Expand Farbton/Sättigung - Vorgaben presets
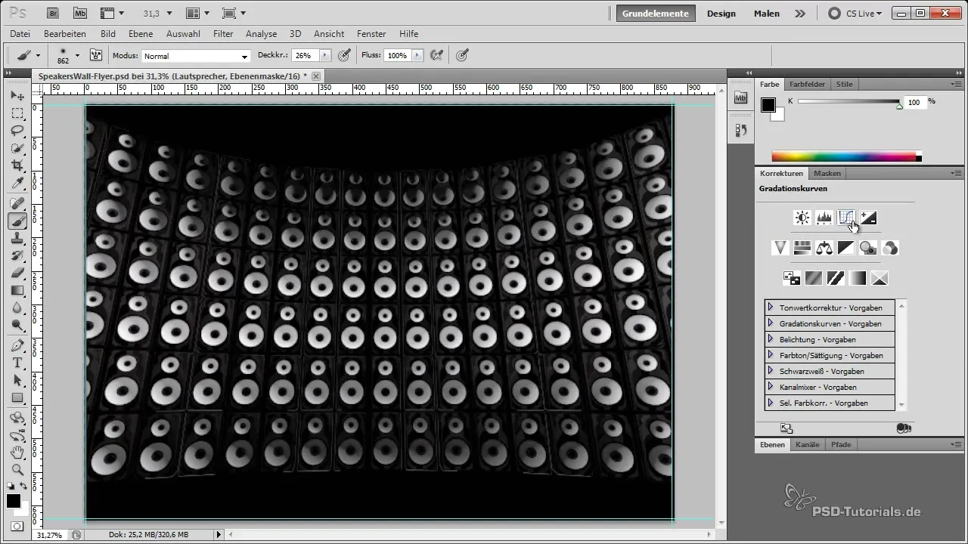 (770, 355)
